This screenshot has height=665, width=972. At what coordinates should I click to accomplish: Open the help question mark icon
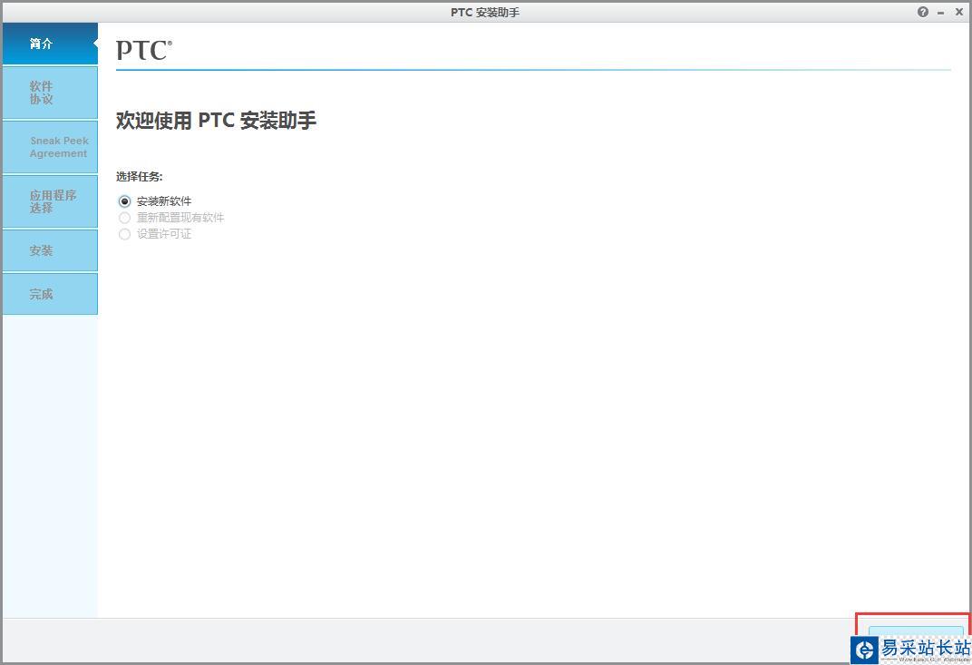pyautogui.click(x=923, y=12)
